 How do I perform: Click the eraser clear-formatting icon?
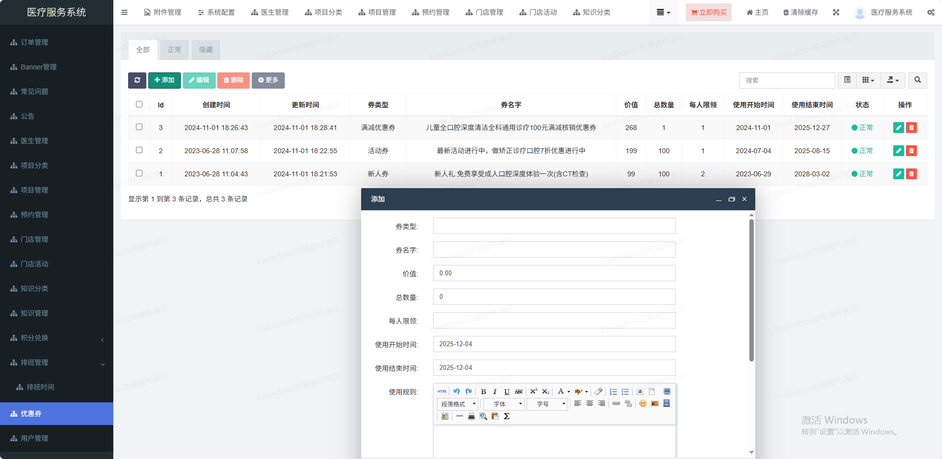tap(599, 392)
